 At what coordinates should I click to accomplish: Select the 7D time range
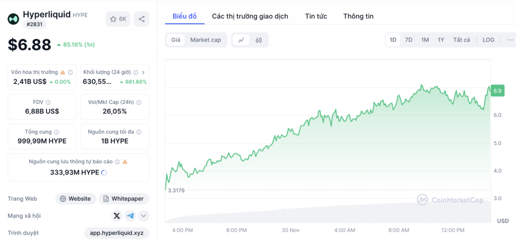pos(408,40)
